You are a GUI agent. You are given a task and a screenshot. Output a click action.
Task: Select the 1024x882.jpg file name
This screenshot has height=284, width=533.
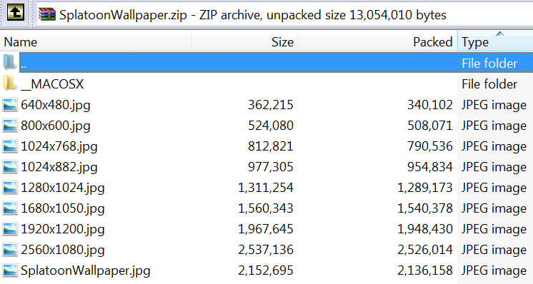tap(59, 167)
